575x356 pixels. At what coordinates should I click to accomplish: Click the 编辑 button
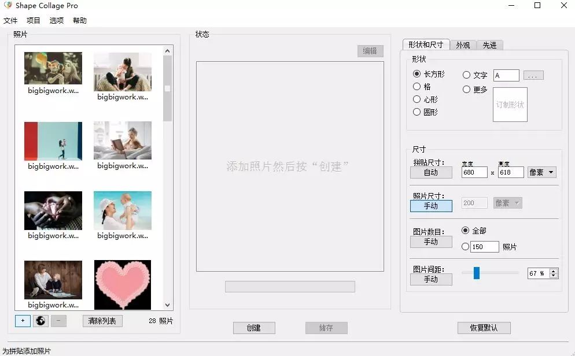click(370, 51)
